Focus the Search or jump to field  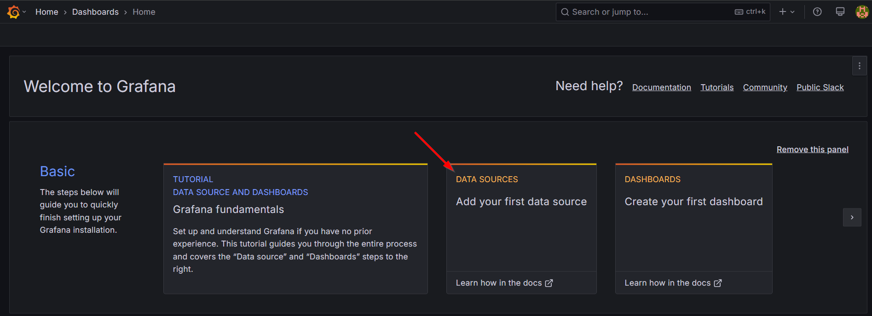[x=663, y=12]
